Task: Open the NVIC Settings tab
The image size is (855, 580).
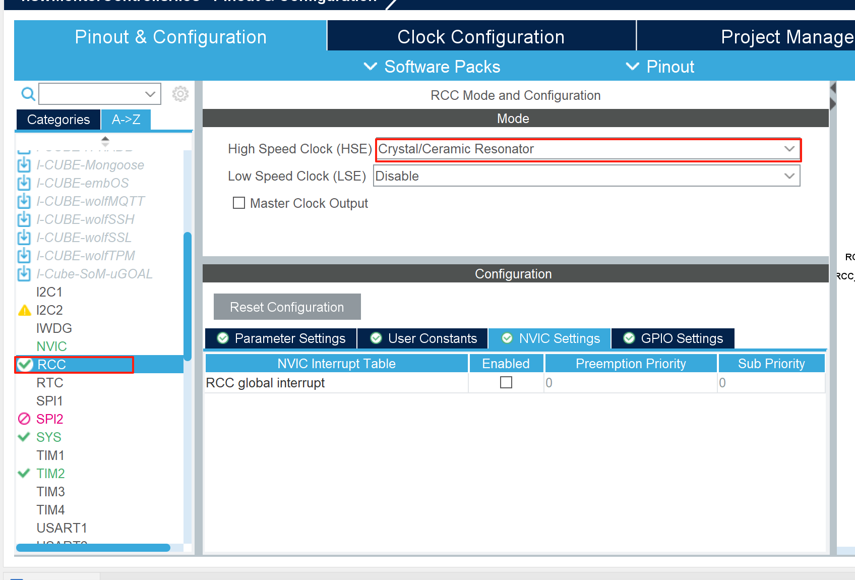Action: pyautogui.click(x=550, y=338)
